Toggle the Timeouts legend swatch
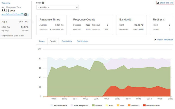This screenshot has height=109, width=175. tap(129, 105)
